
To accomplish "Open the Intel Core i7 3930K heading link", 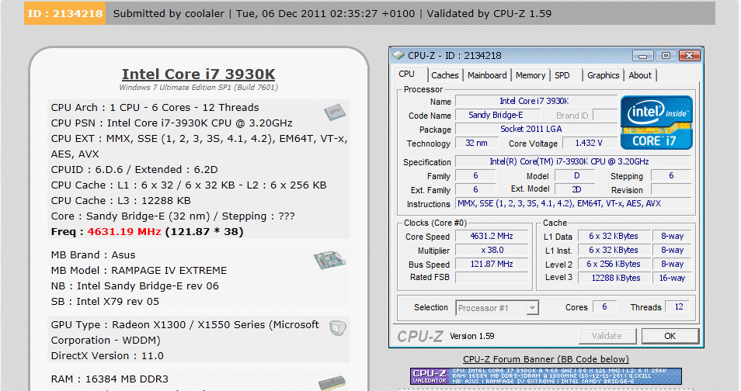I will (x=199, y=74).
